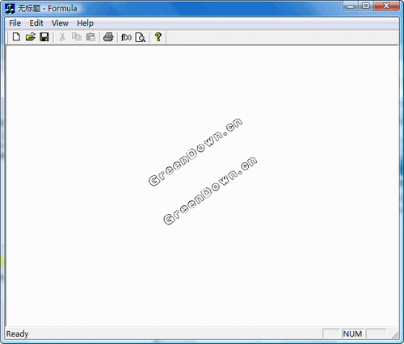Click the Paste clipboard icon
The image size is (404, 344).
pos(90,37)
